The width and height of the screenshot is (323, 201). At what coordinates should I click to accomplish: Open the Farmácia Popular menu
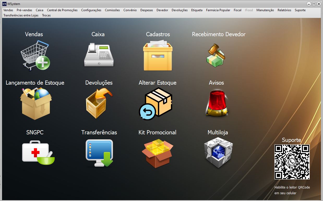tap(218, 10)
